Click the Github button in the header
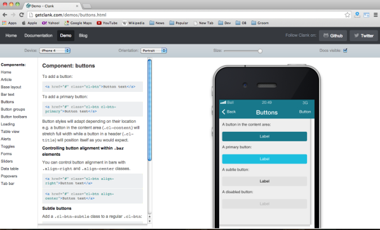This screenshot has height=230, width=380. tap(333, 35)
